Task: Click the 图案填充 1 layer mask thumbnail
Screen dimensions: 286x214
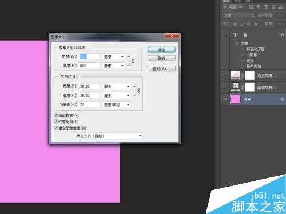Action: pos(250,87)
